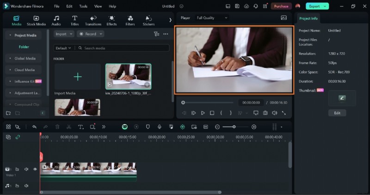The image size is (370, 195).
Task: Open the media panel more options
Action: pyautogui.click(x=166, y=34)
